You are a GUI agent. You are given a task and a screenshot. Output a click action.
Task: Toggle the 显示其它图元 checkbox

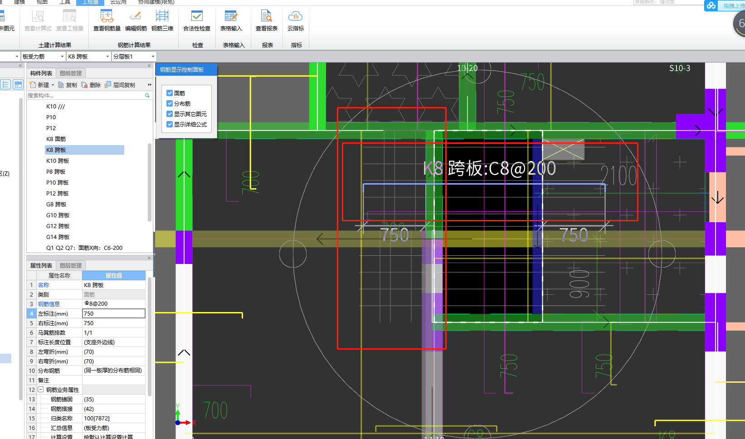click(170, 114)
